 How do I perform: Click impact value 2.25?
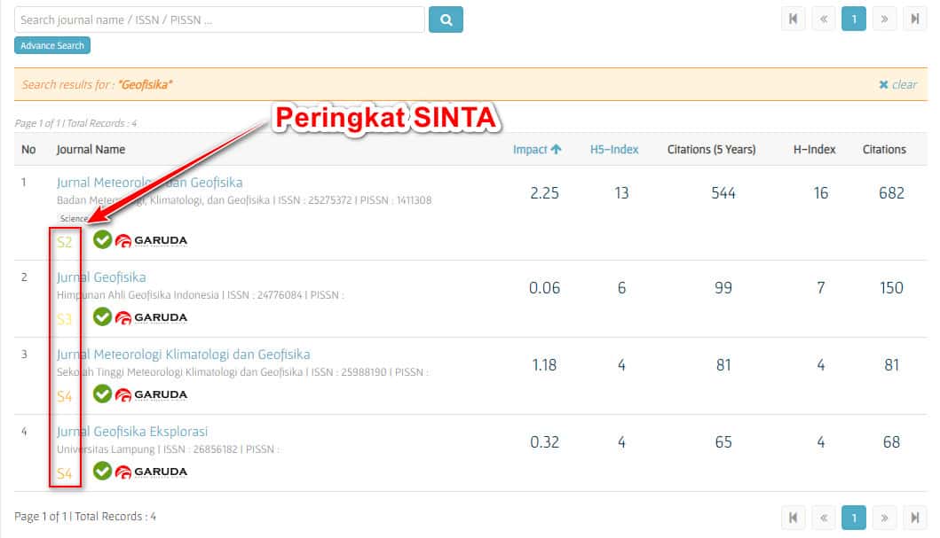click(x=544, y=193)
